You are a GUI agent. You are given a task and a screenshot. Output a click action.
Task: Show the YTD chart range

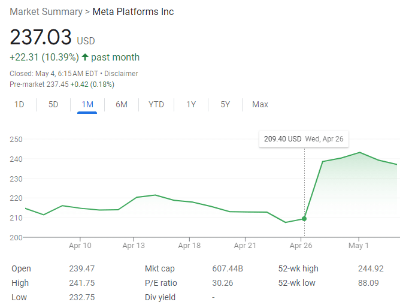156,104
